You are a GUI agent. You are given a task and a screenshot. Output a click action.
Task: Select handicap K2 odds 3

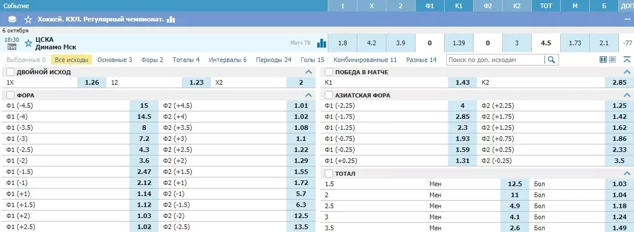point(517,43)
